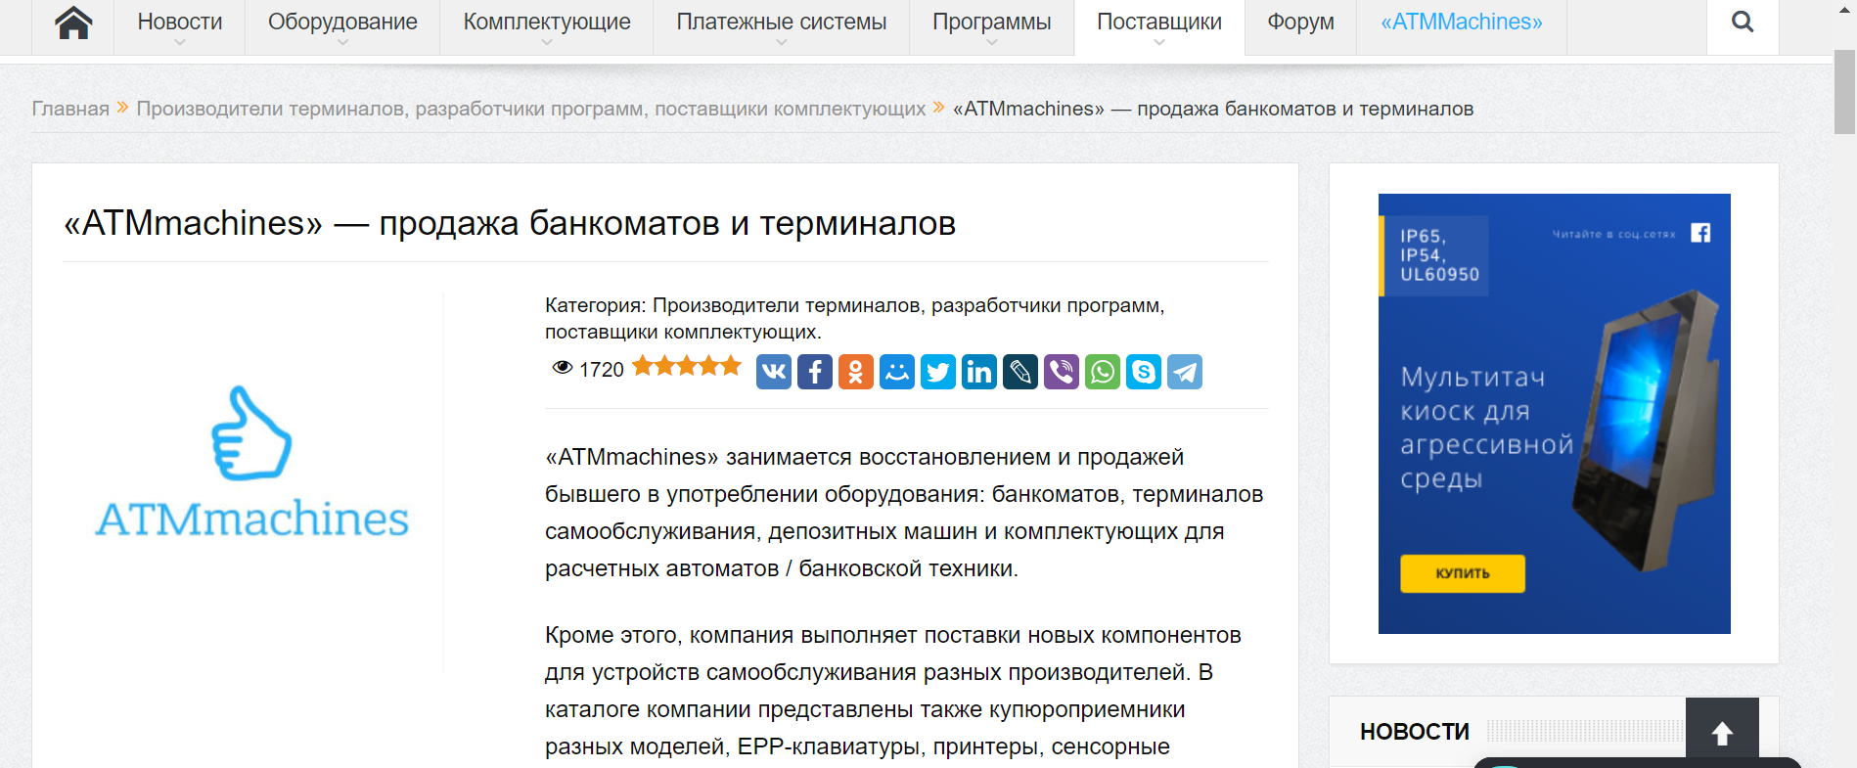Screen dimensions: 1857x768
Task: Click the page title «ATMmachines» — продажа банкоматов и терминалов
Action: tap(510, 223)
